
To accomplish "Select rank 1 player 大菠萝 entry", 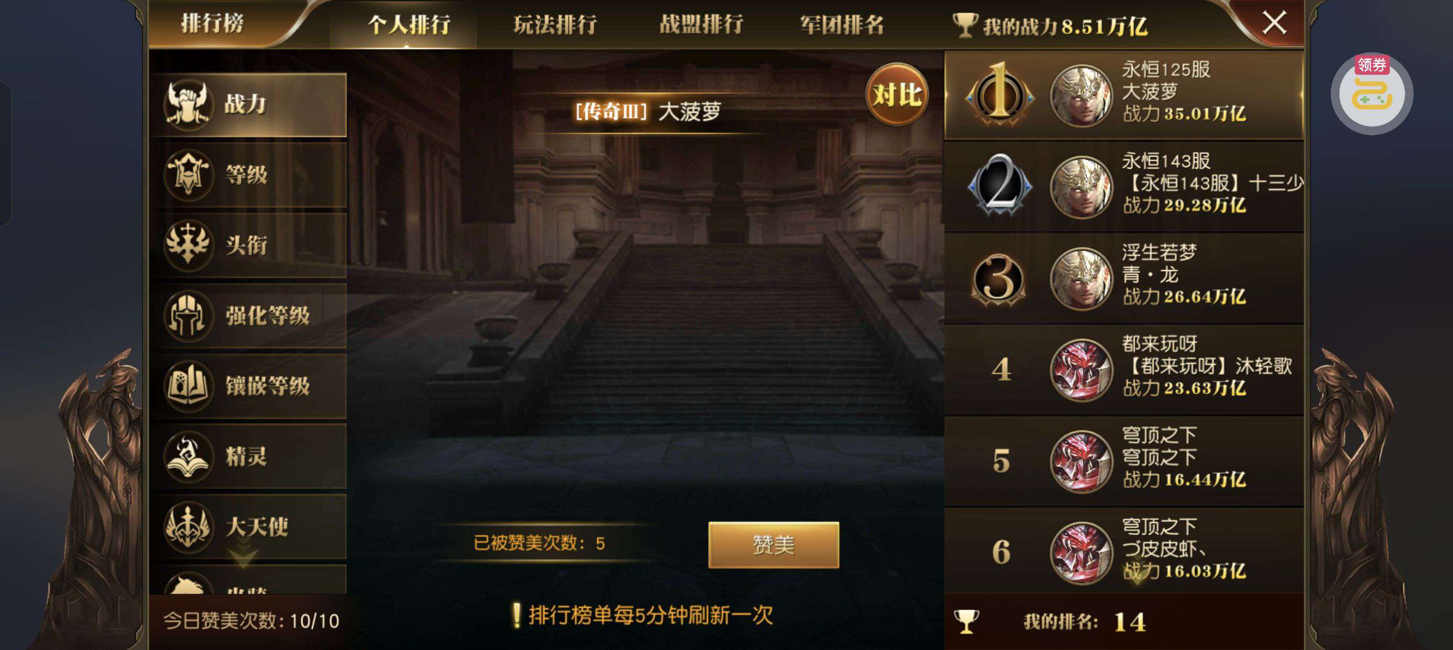I will (1124, 95).
